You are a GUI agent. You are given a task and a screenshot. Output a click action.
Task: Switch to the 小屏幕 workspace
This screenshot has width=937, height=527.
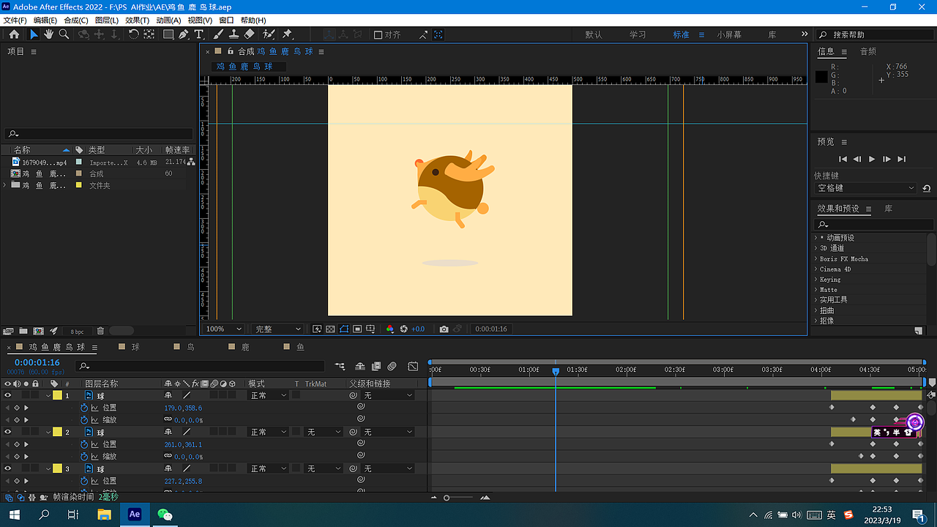tap(729, 34)
